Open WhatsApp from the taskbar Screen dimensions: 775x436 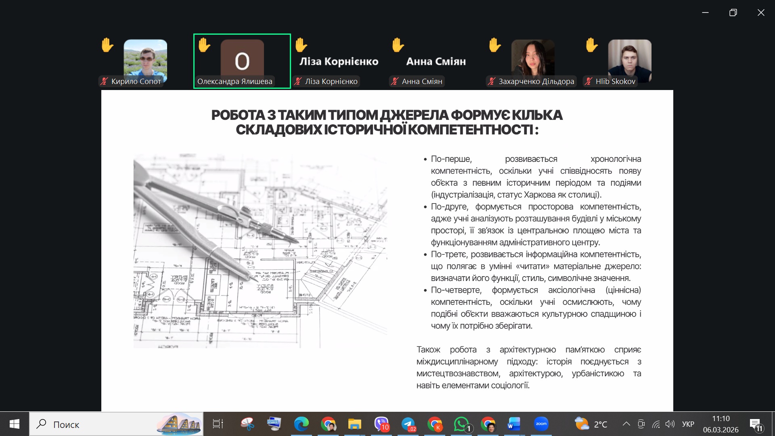click(462, 424)
